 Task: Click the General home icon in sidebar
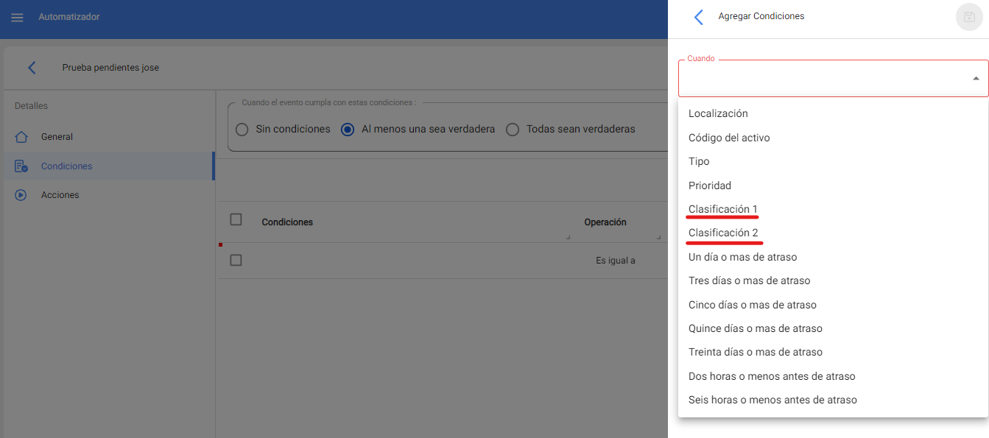pyautogui.click(x=21, y=137)
